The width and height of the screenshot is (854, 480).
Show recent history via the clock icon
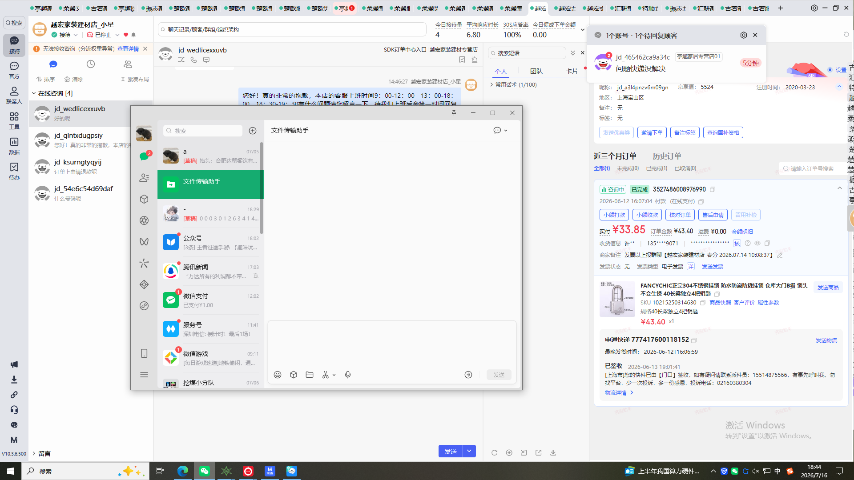pos(91,64)
